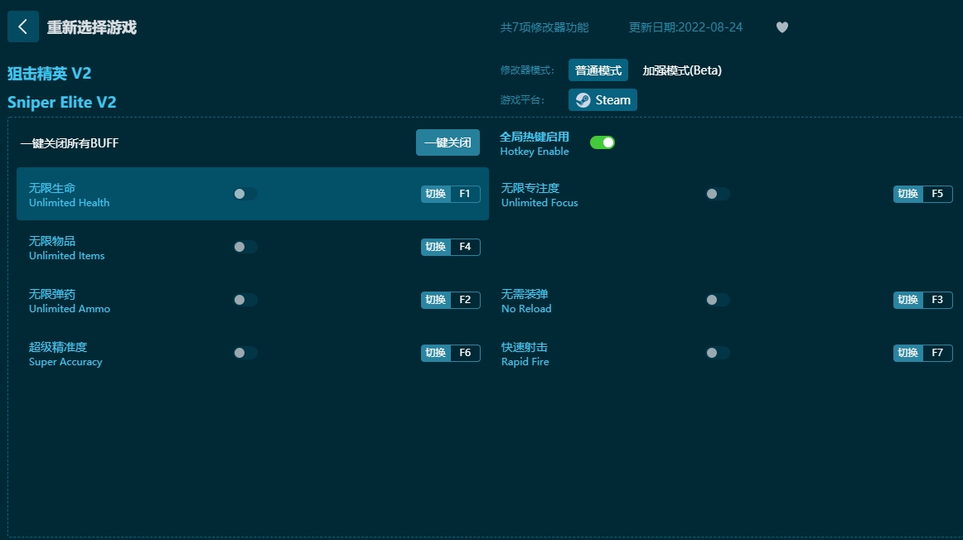Enable Unlimited Ammo toggle
Image resolution: width=963 pixels, height=540 pixels.
(x=244, y=300)
